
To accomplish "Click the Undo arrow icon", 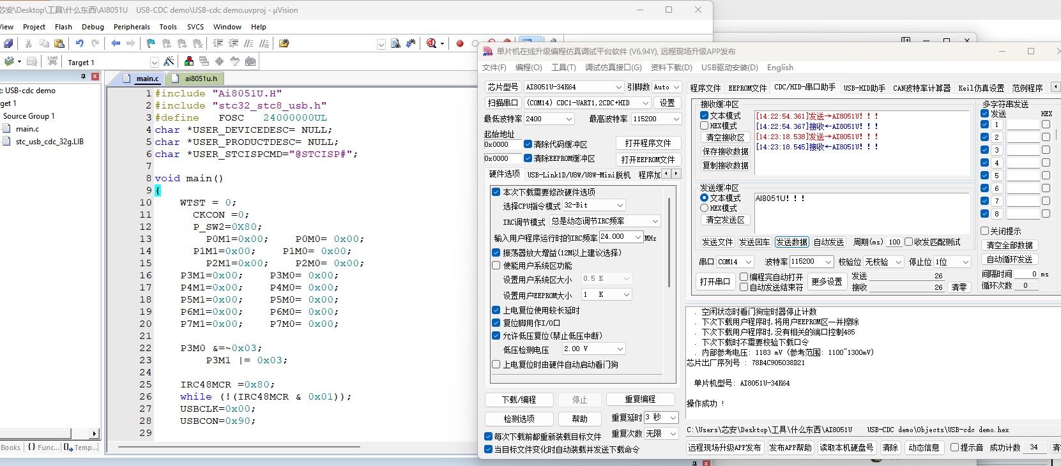I will [x=80, y=43].
